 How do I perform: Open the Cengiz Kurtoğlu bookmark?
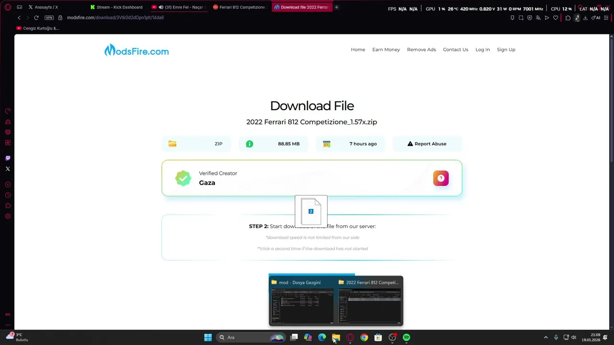click(x=38, y=28)
